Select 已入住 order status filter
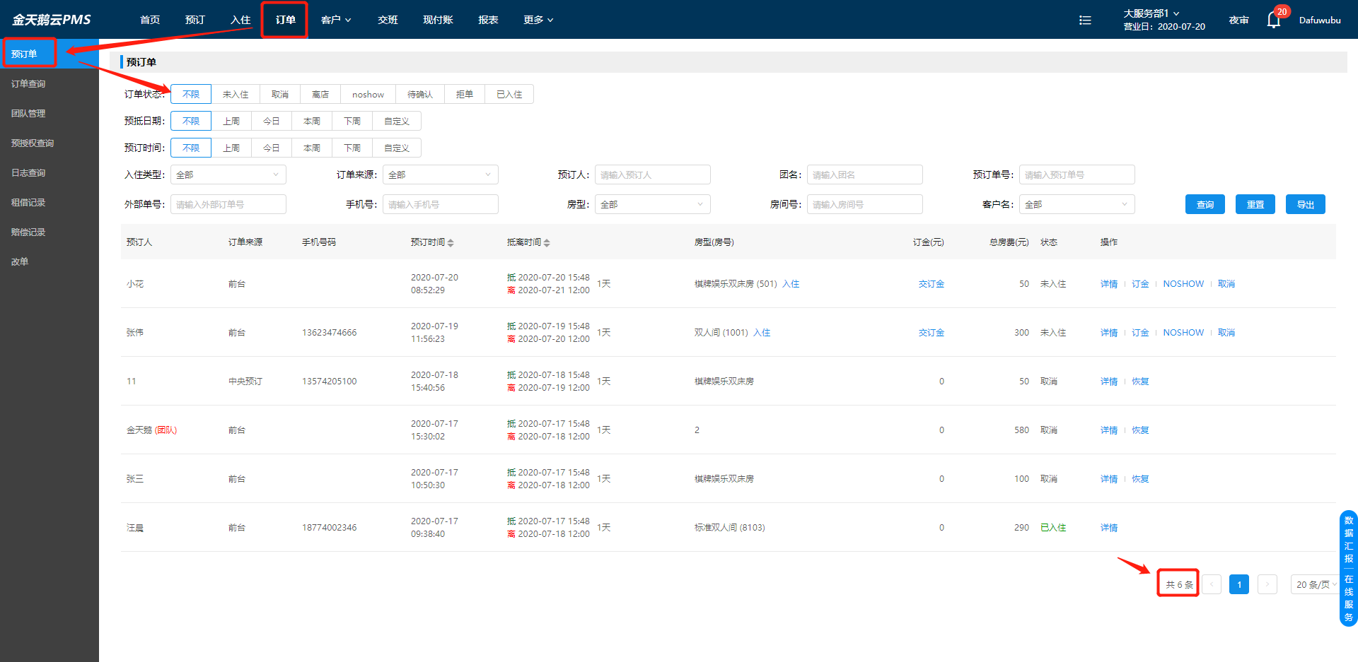Image resolution: width=1358 pixels, height=662 pixels. (x=509, y=94)
